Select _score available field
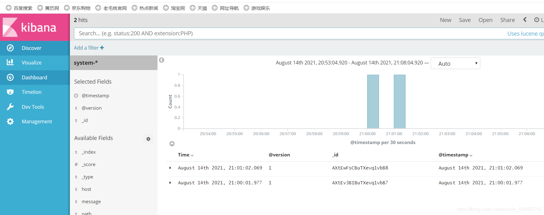This screenshot has width=544, height=215. click(89, 165)
